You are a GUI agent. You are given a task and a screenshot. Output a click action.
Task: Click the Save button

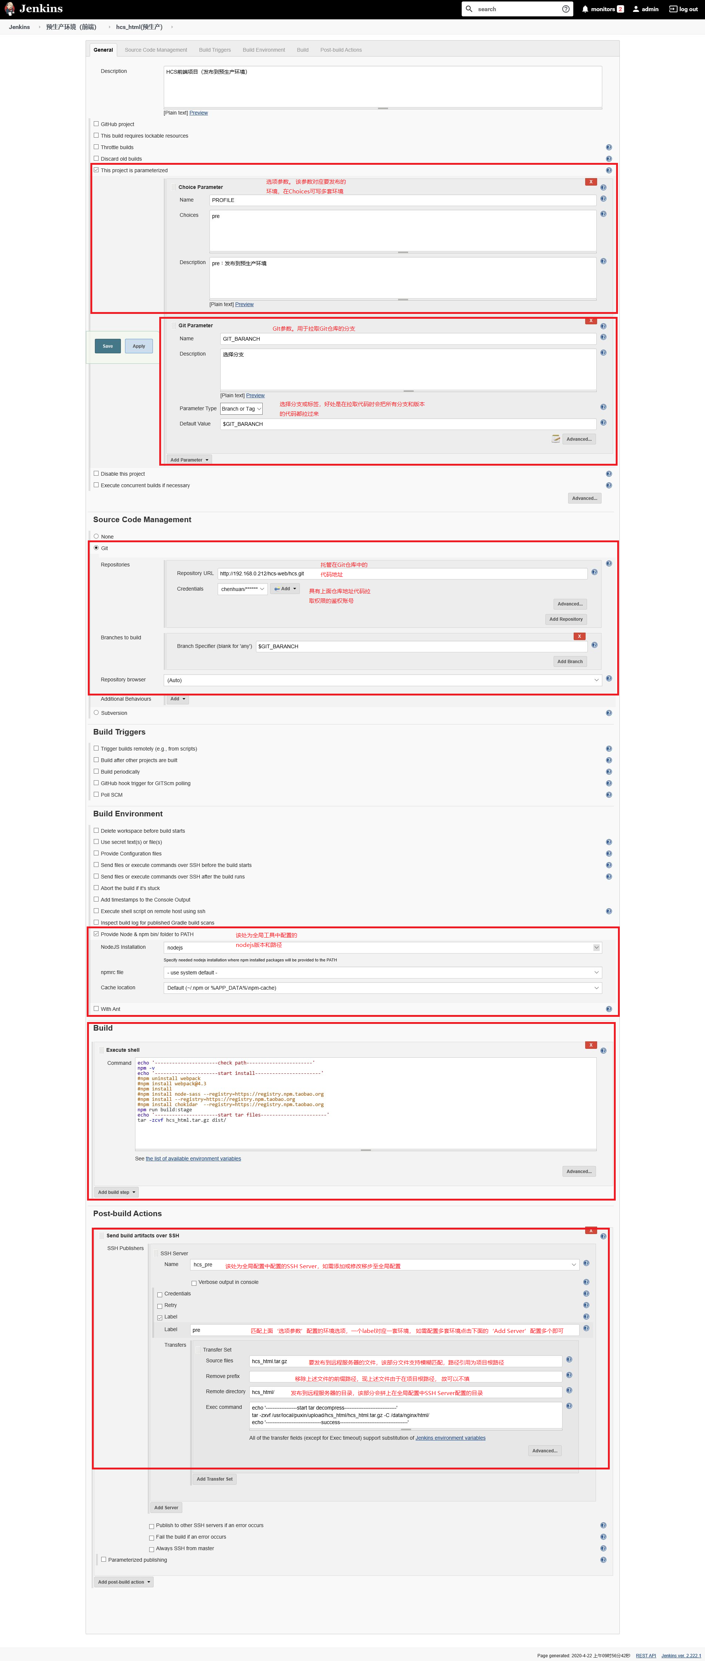click(108, 346)
